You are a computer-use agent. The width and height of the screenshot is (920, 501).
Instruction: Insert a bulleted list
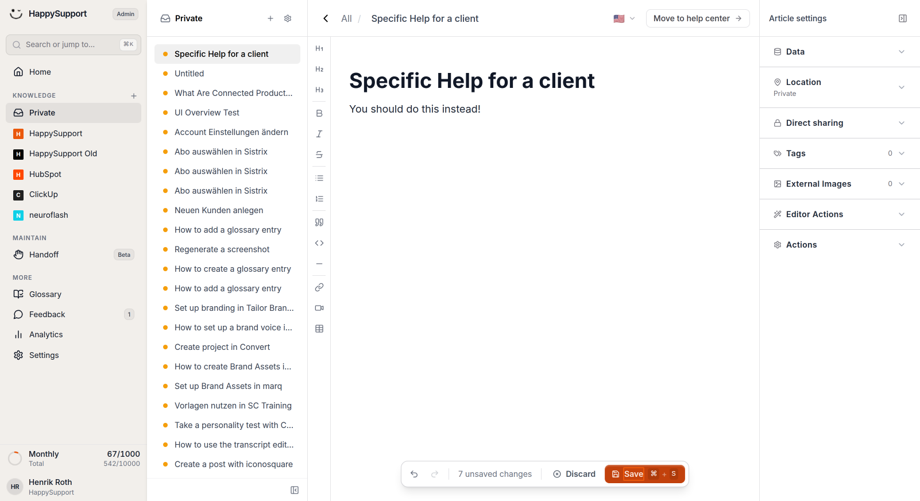[x=319, y=178]
